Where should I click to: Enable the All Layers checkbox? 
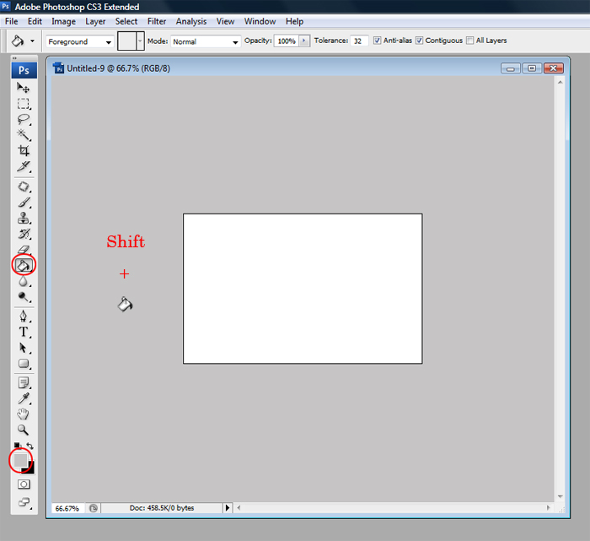[x=469, y=41]
